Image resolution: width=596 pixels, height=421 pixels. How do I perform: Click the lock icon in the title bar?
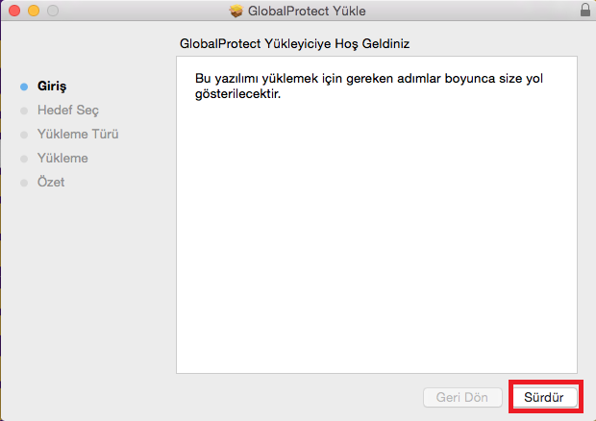585,10
